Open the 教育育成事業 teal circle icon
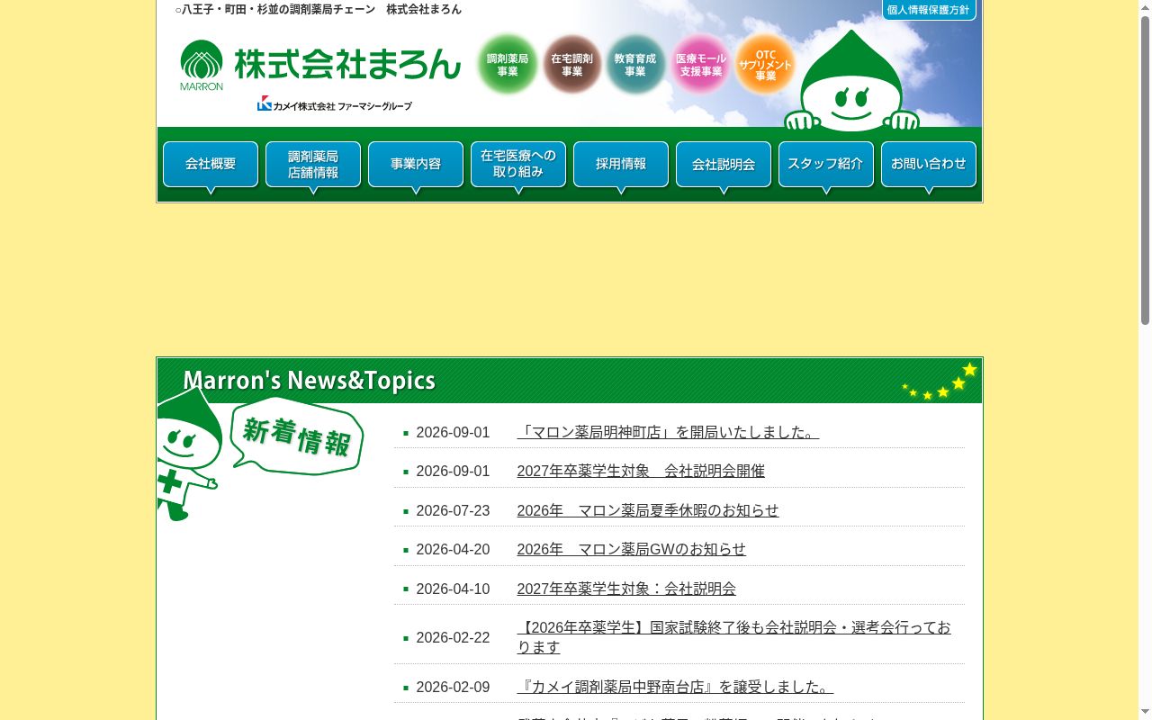 coord(635,65)
